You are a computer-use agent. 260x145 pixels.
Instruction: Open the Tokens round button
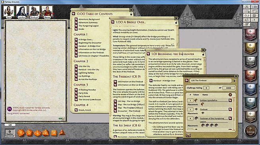[x=250, y=131]
